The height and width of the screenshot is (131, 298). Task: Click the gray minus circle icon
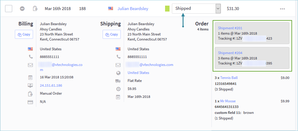pos(22,9)
